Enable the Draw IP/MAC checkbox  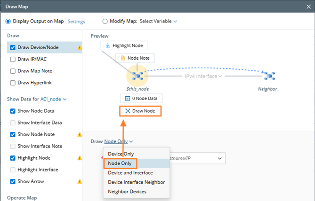pos(13,59)
